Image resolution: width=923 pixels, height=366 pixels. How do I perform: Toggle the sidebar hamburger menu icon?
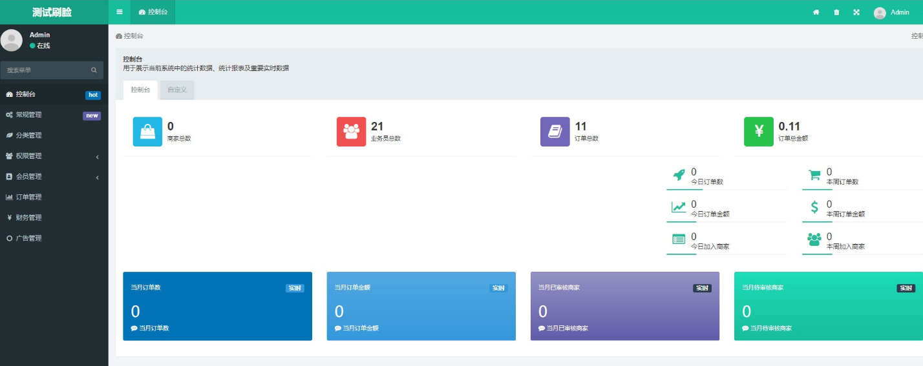[120, 12]
